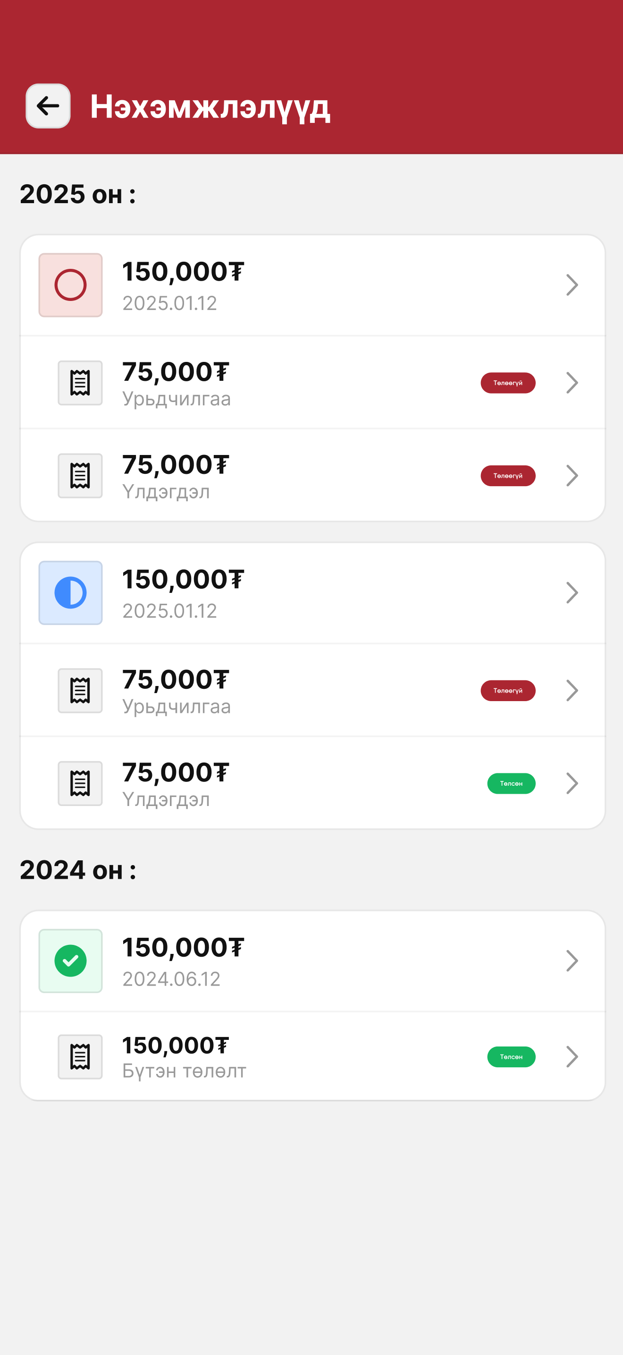Tap receipt icon beside Бүтэн төлөлт

(x=80, y=1057)
